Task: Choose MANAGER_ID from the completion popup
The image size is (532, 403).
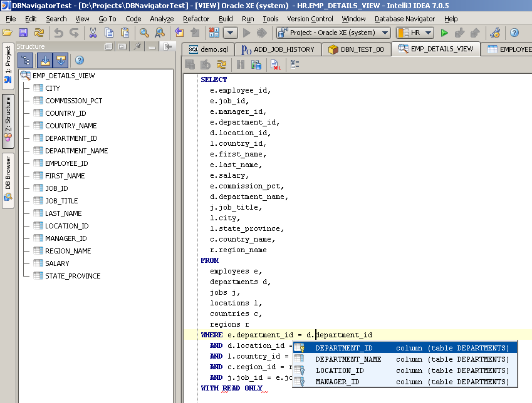Action: 405,382
